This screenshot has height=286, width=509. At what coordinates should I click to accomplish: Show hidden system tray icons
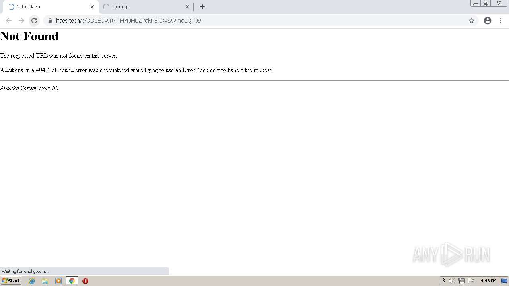coord(443,281)
